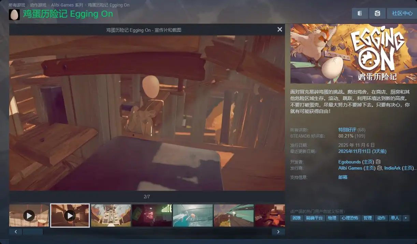Screen dimensions: 417x244
Task: Select the 动作 tag
Action: (381, 218)
